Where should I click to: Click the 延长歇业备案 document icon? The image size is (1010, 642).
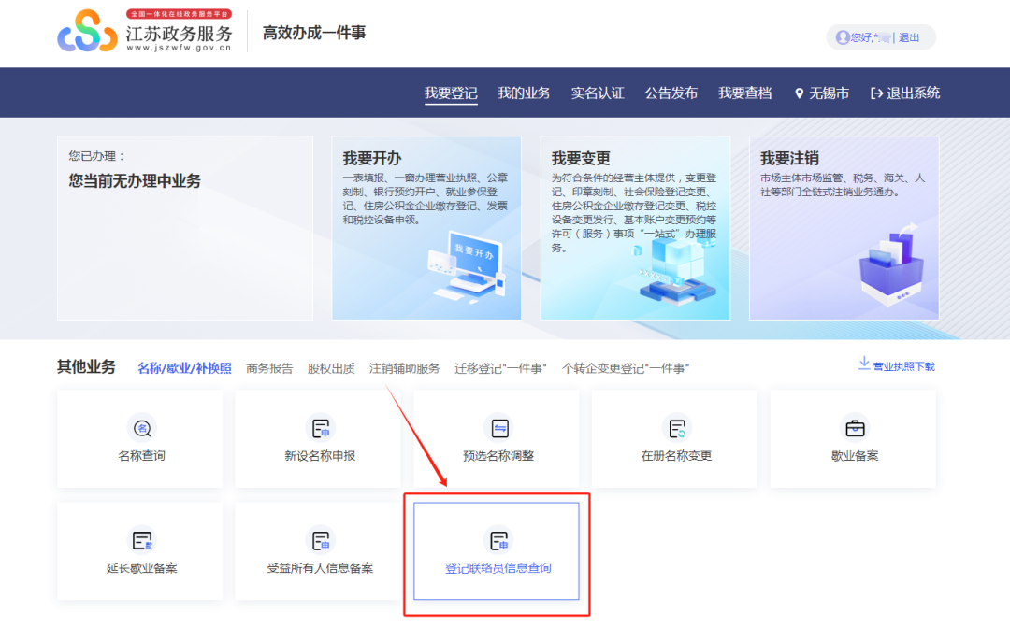[142, 541]
